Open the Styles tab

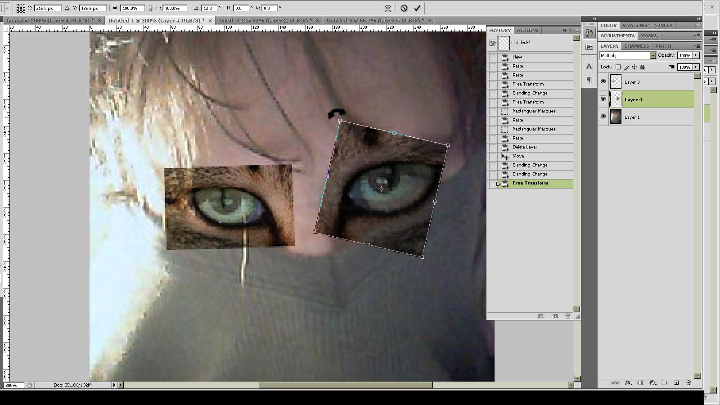coord(663,25)
